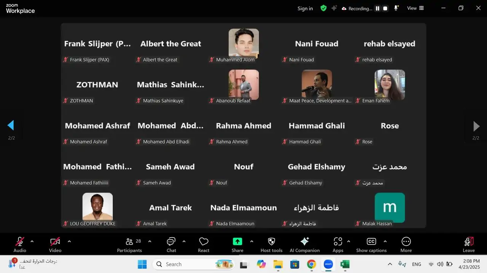The height and width of the screenshot is (273, 487).
Task: Open the View layout menu
Action: [415, 8]
